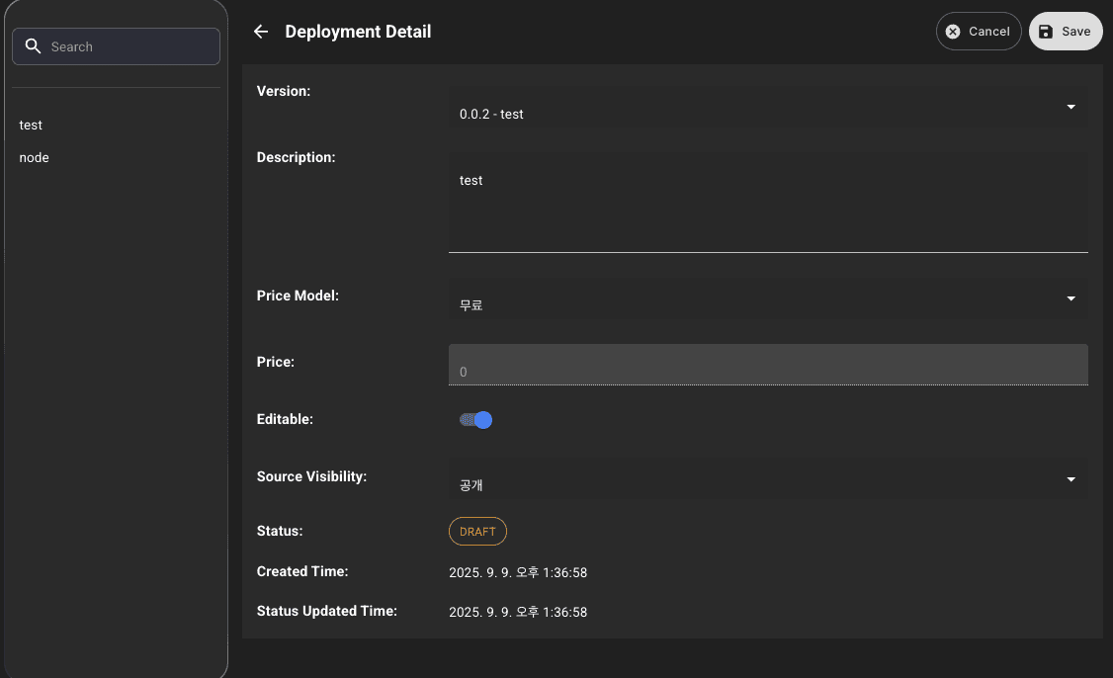Click the Version: label

tap(284, 91)
